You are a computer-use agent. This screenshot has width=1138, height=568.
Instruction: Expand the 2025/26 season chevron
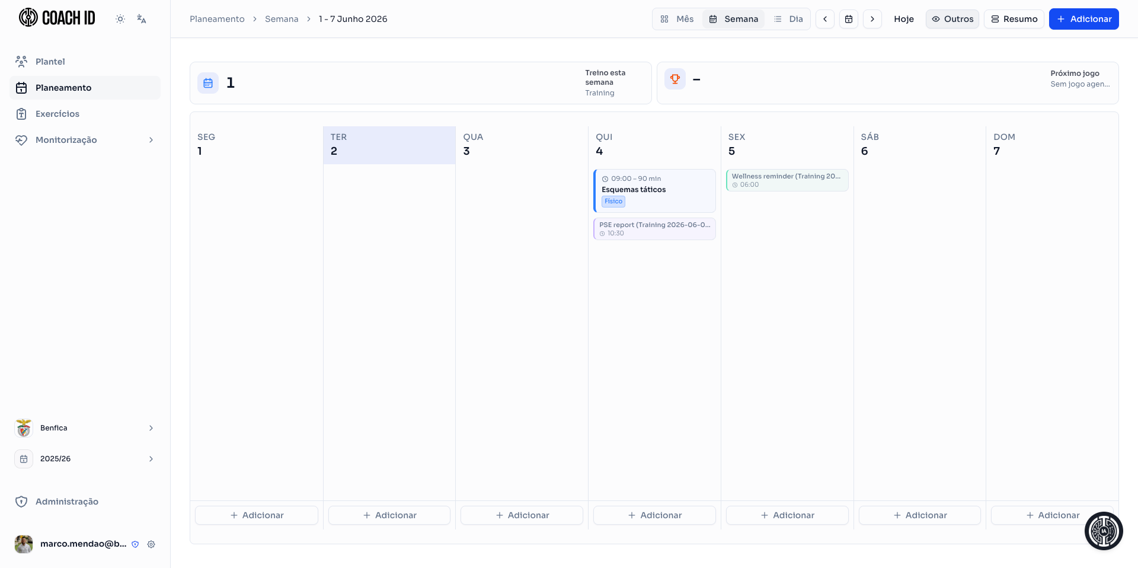click(x=151, y=459)
